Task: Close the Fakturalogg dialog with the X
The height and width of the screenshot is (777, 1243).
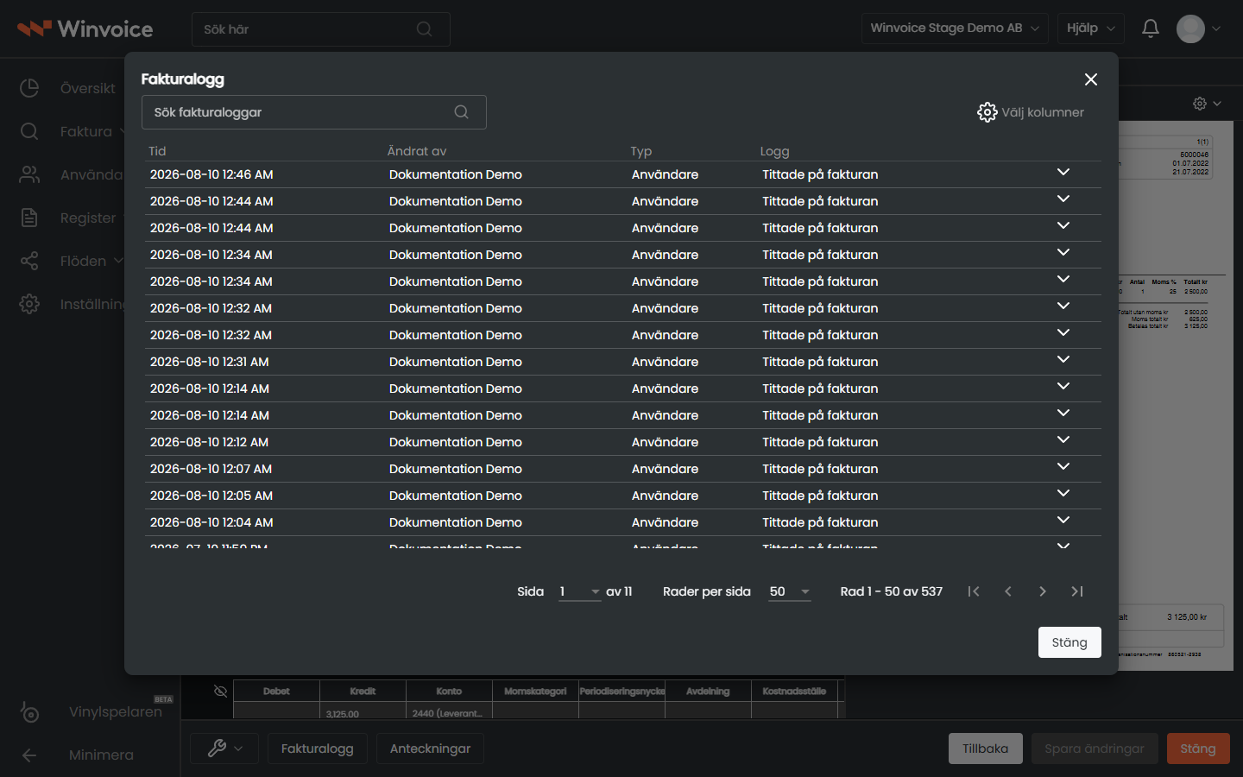Action: coord(1091,79)
